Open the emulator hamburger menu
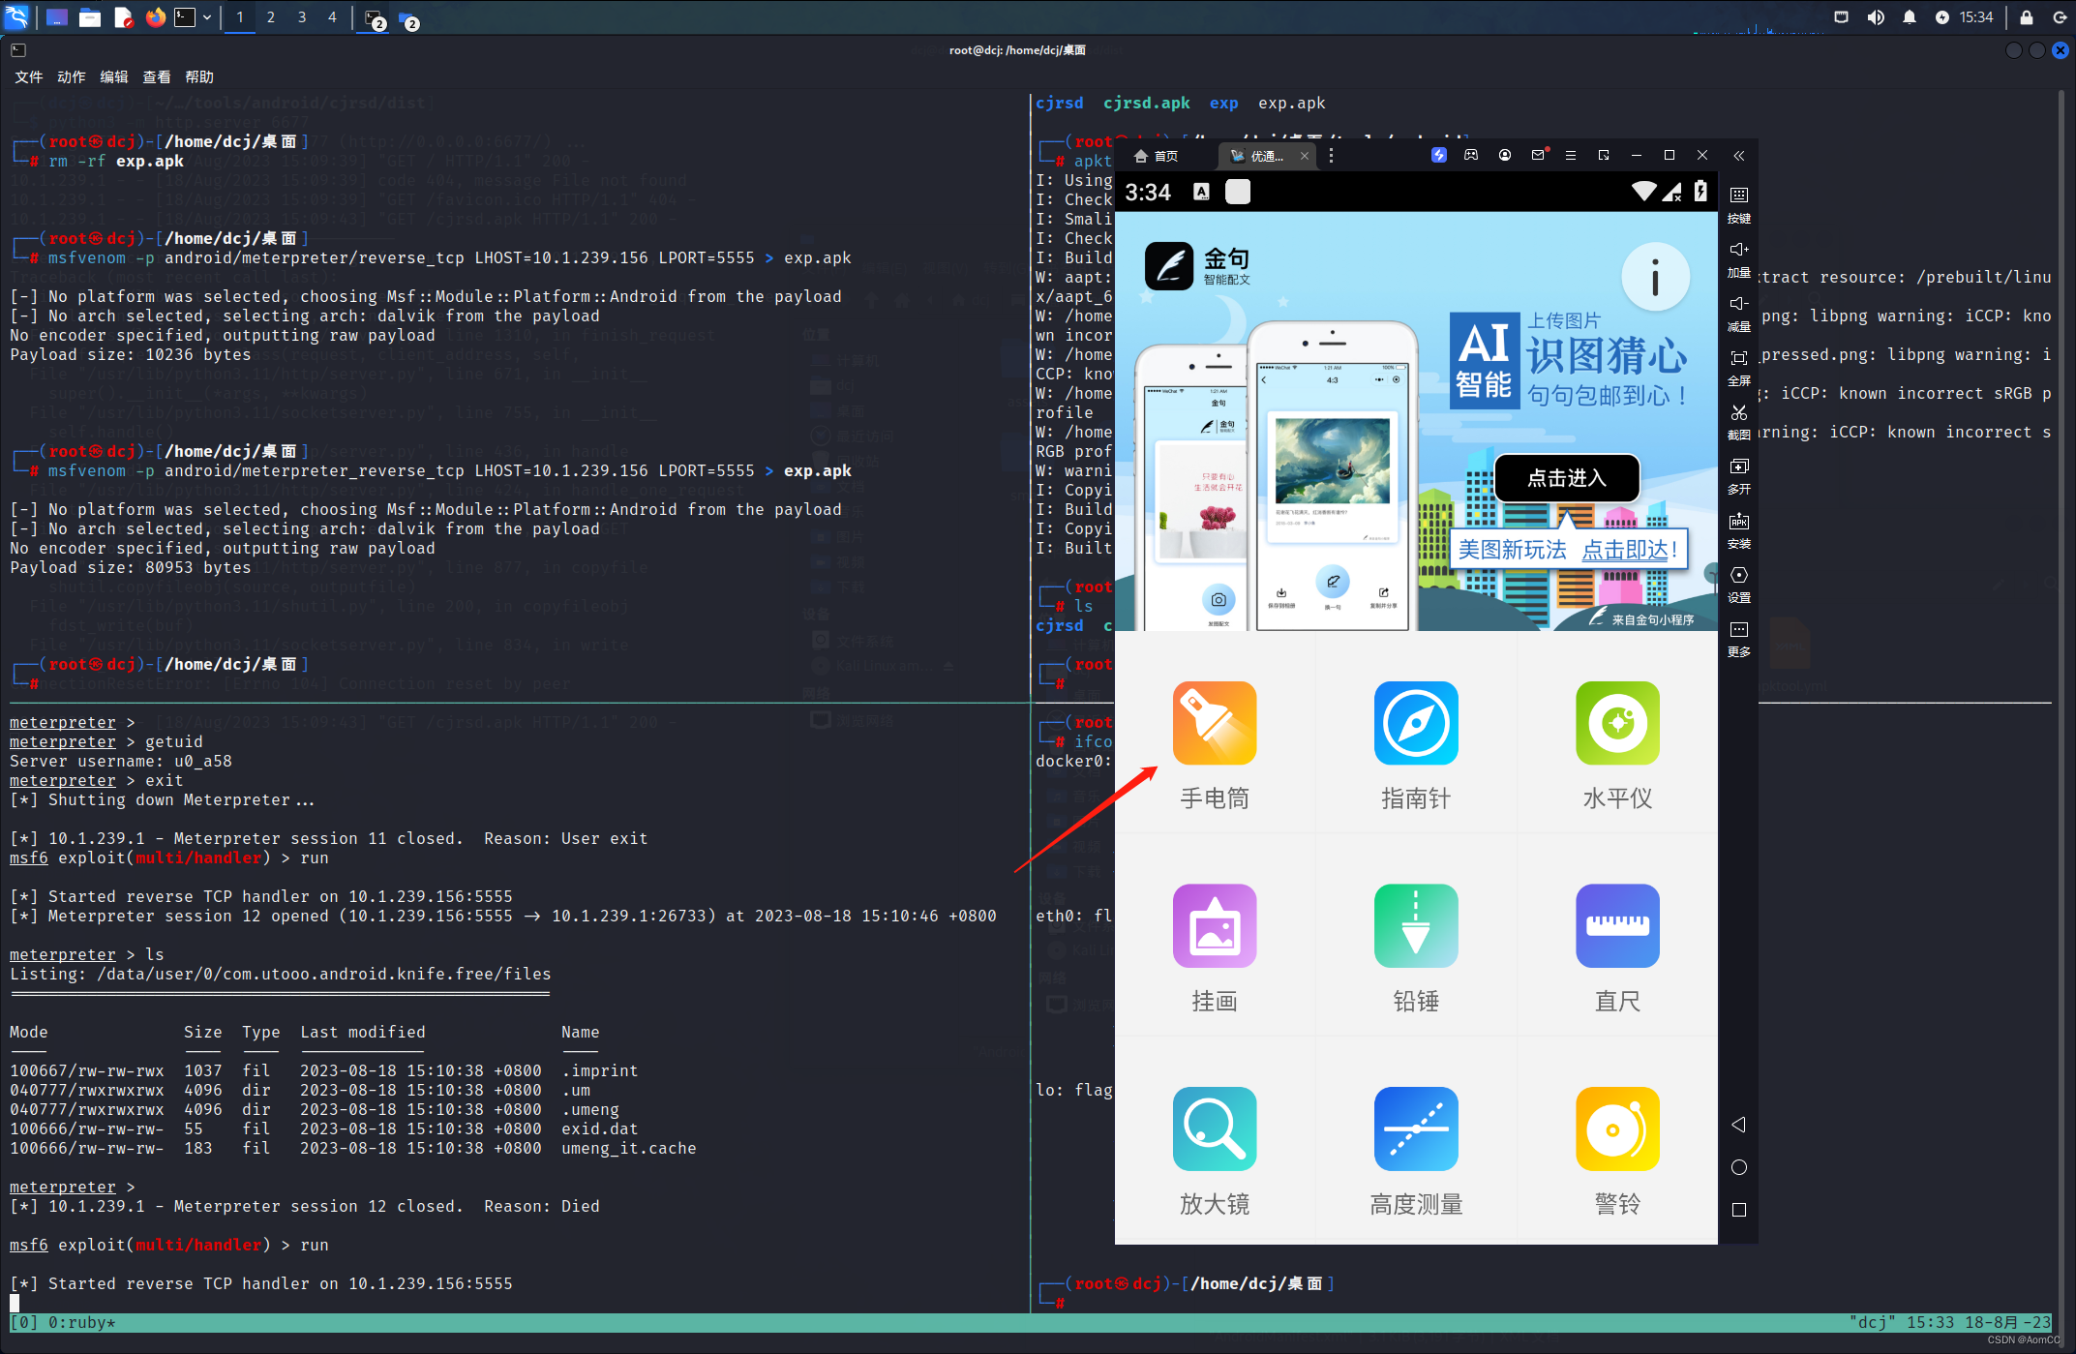2076x1354 pixels. [1571, 155]
